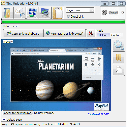Open settings with the gears icon
Viewport: 127px width, 127px height.
pyautogui.click(x=119, y=45)
